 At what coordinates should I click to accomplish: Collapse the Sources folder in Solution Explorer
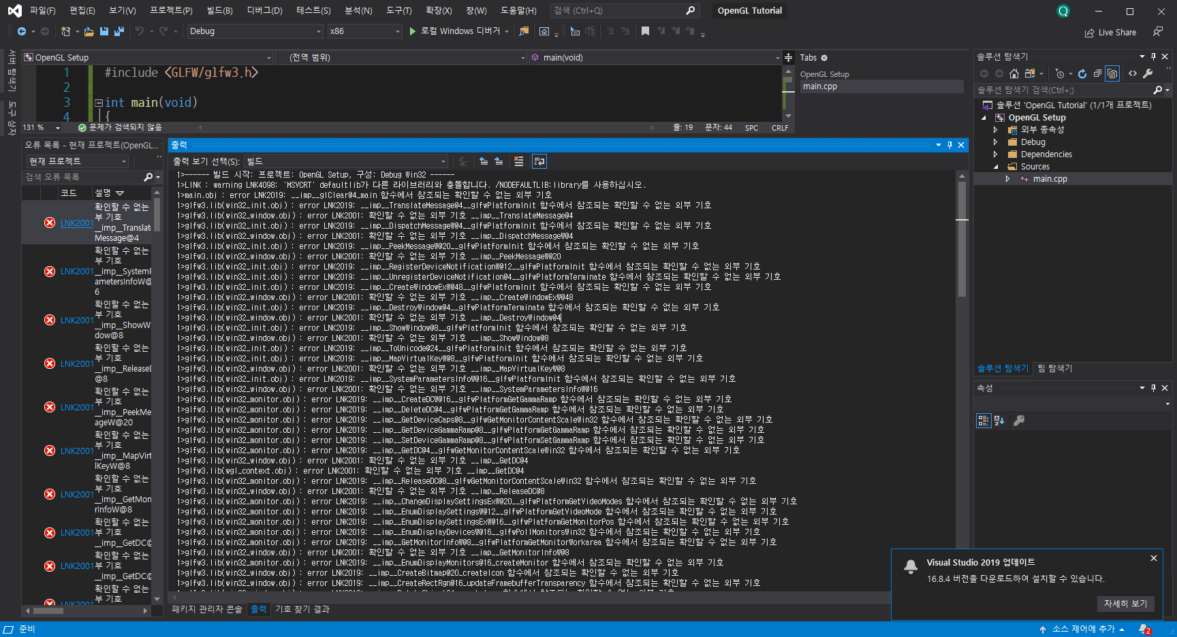pos(995,167)
